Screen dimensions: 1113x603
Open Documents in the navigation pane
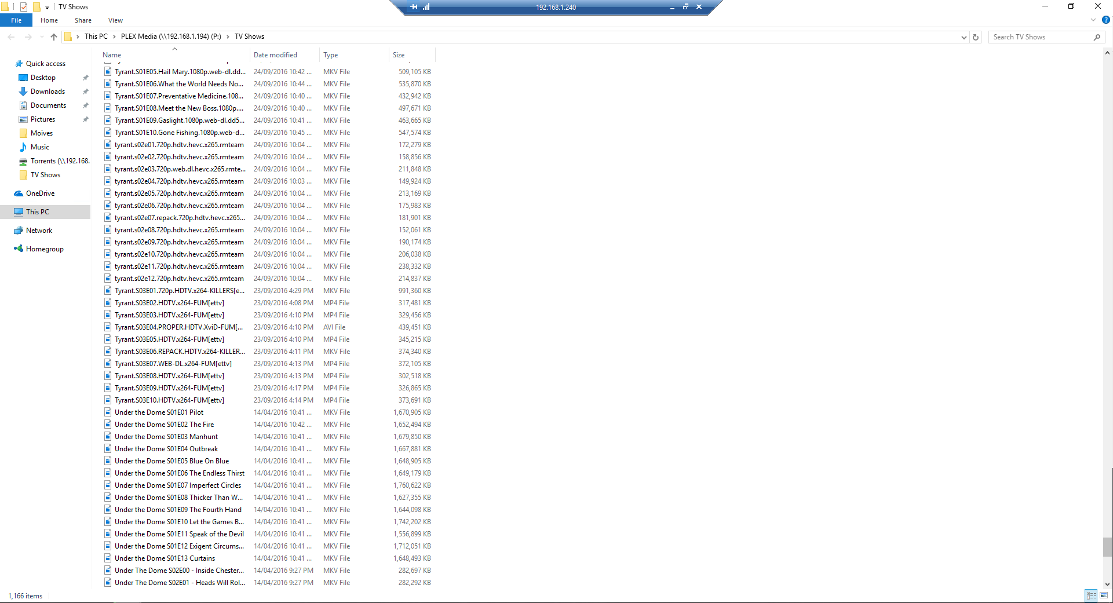pyautogui.click(x=48, y=105)
